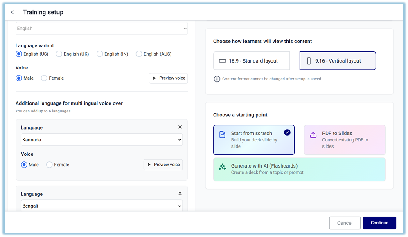Open the English primary language dropdown
408x237 pixels.
click(101, 29)
